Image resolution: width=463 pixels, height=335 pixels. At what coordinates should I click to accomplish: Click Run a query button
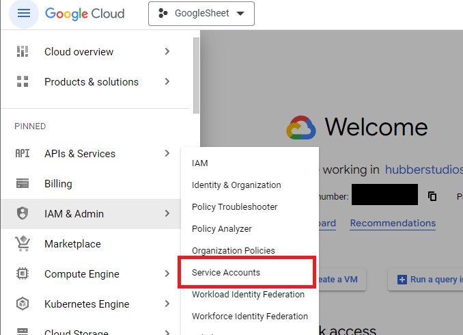point(425,280)
